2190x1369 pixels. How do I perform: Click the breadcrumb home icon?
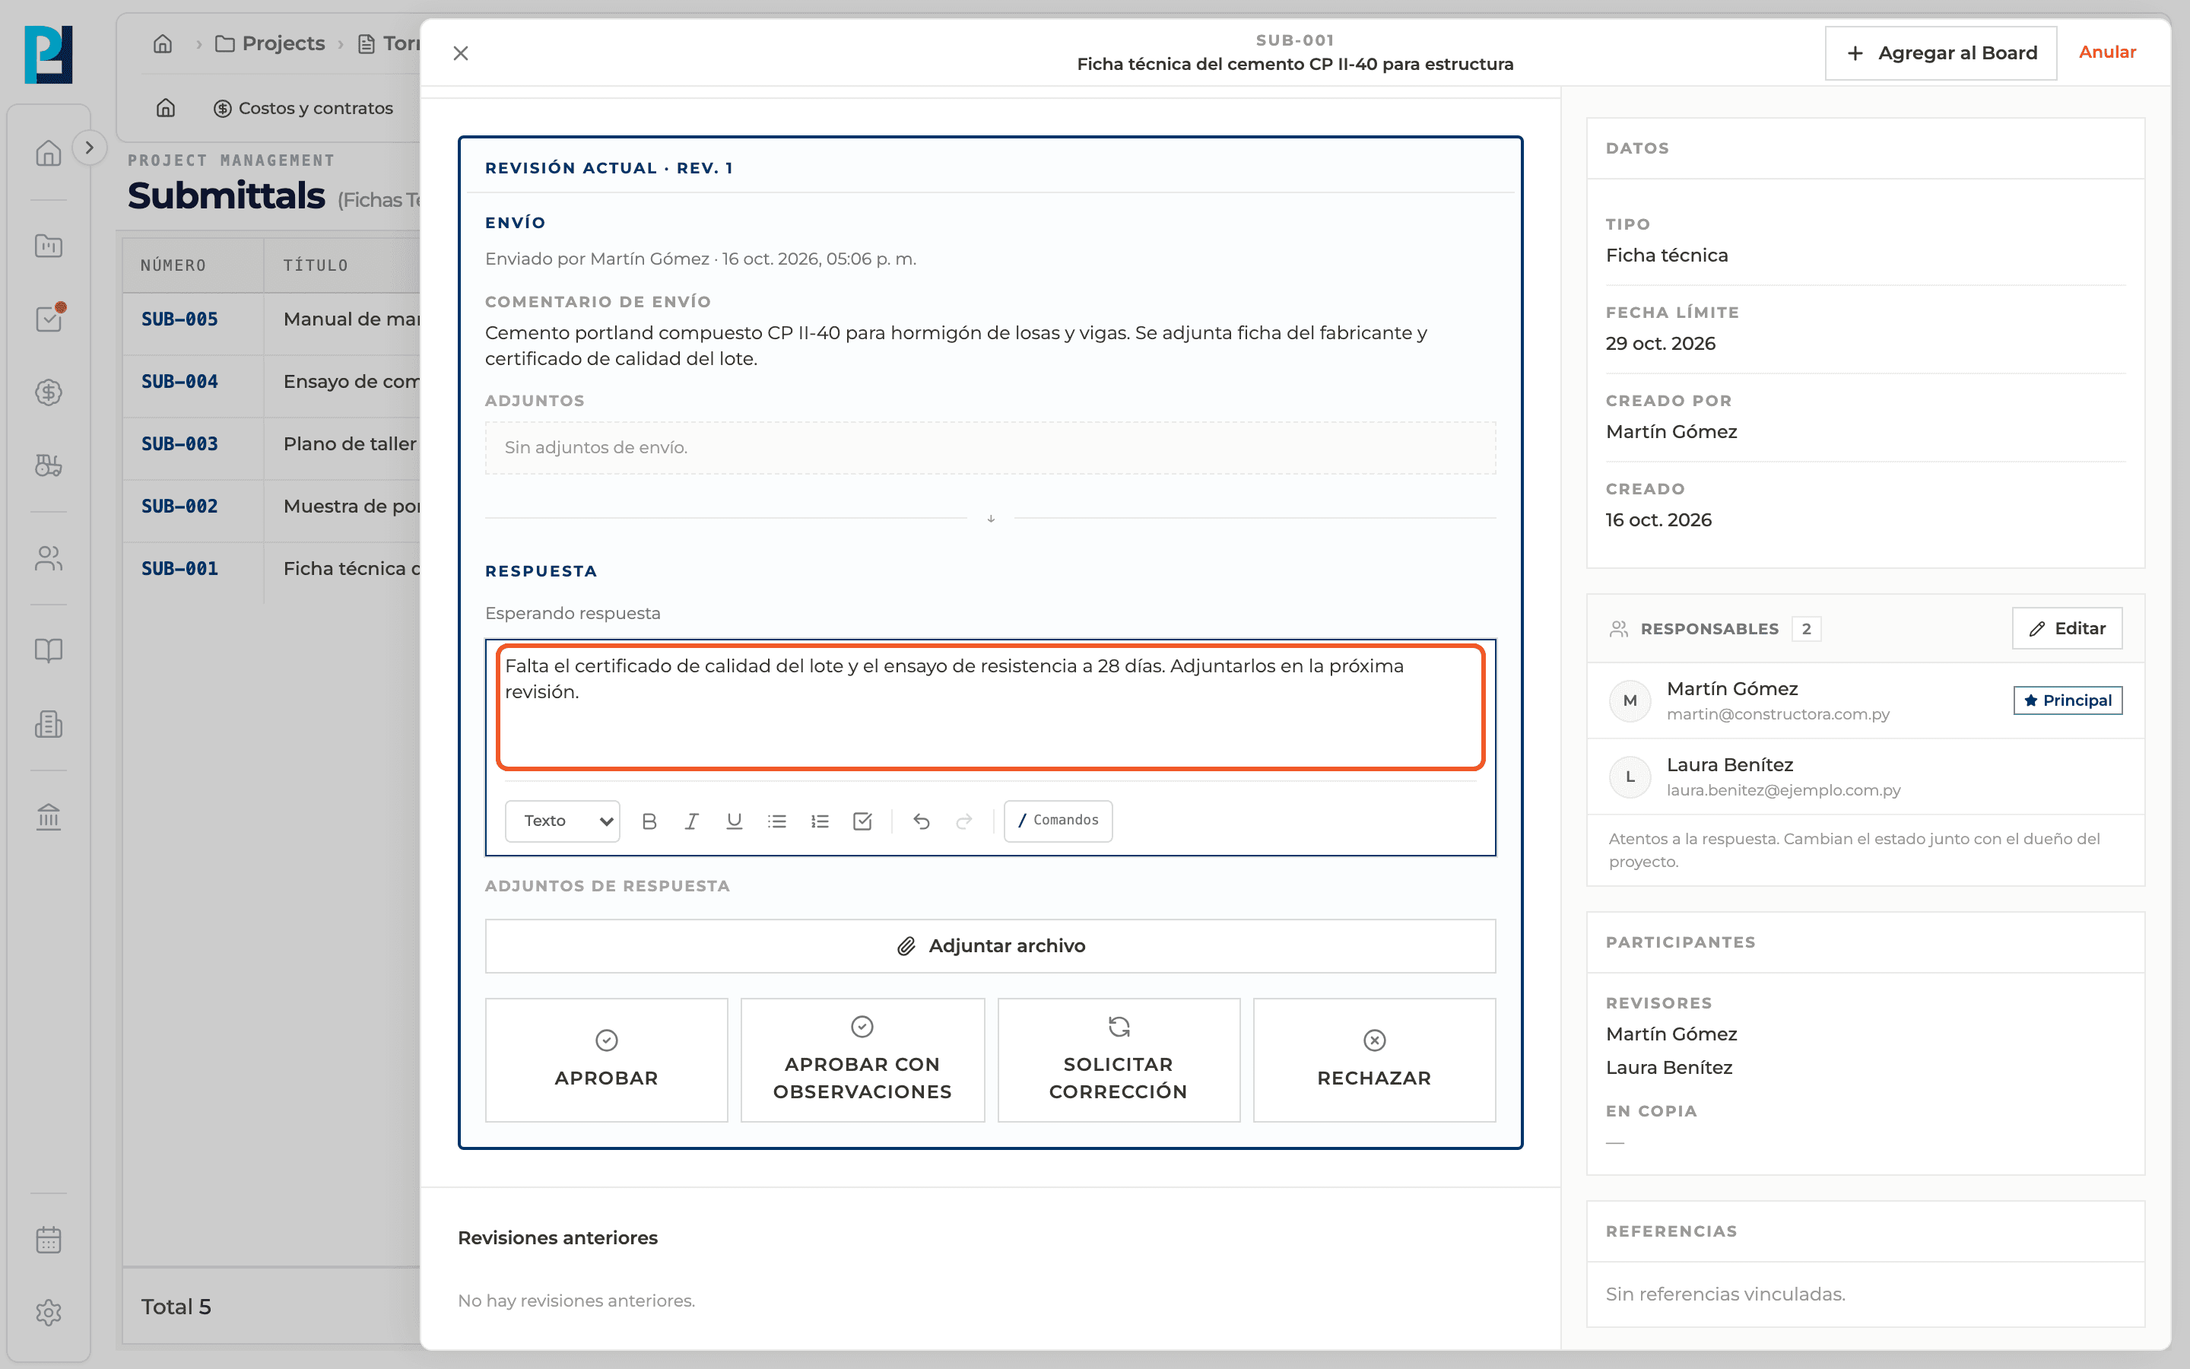(163, 43)
